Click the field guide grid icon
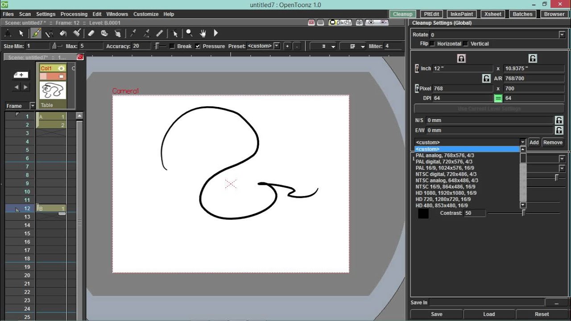This screenshot has height=321, width=571. click(x=321, y=22)
